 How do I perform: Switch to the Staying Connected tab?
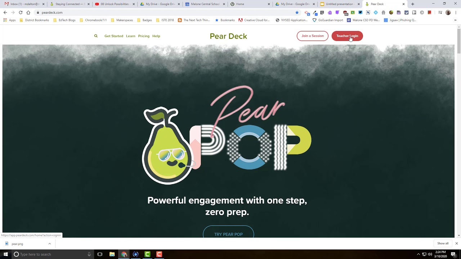click(x=69, y=4)
